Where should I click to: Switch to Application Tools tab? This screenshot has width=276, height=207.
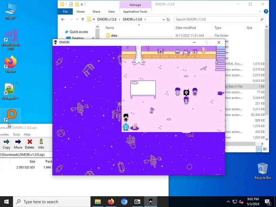coord(135,12)
